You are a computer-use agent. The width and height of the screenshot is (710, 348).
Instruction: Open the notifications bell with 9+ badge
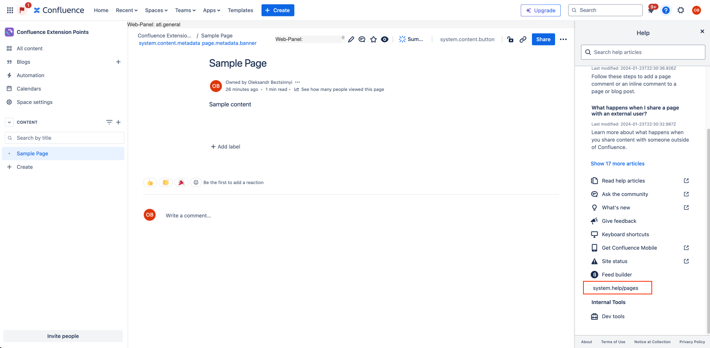click(x=651, y=10)
